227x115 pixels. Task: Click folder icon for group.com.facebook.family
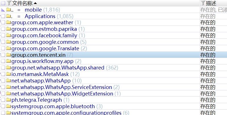coord(8,36)
